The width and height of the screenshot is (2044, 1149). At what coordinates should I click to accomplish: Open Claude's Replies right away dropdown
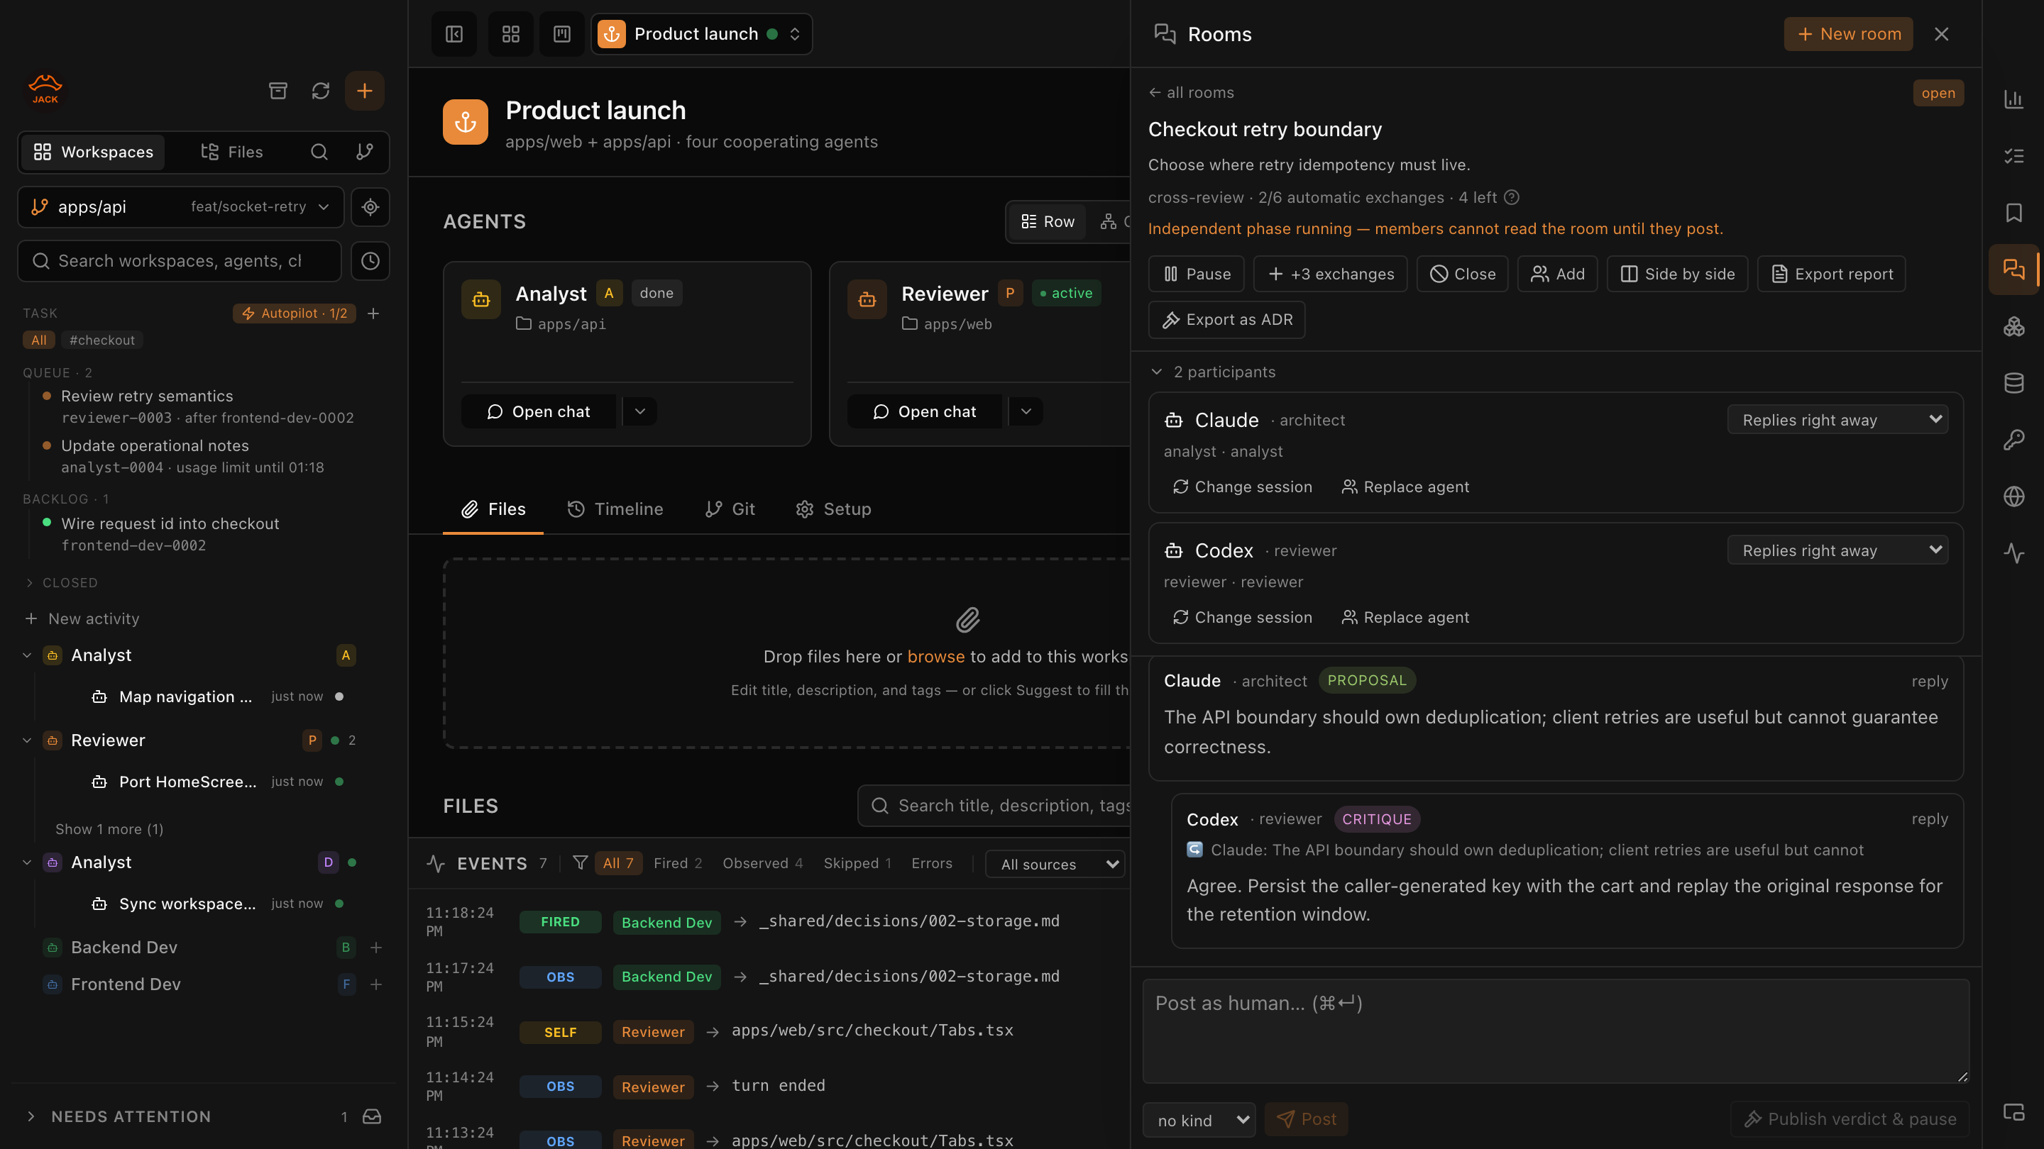(x=1837, y=419)
